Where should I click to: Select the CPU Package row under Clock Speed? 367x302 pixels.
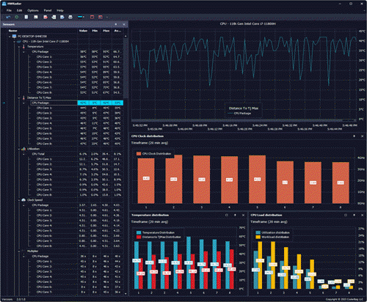pos(77,205)
